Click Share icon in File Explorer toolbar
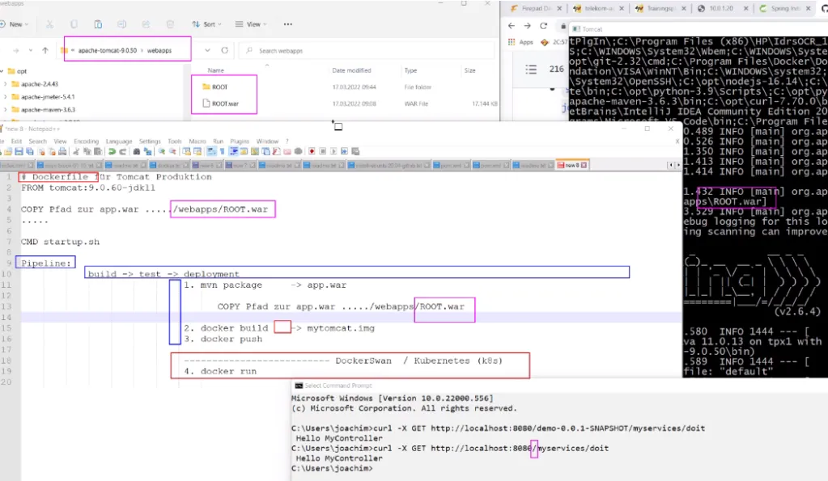Image resolution: width=828 pixels, height=481 pixels. click(x=146, y=24)
